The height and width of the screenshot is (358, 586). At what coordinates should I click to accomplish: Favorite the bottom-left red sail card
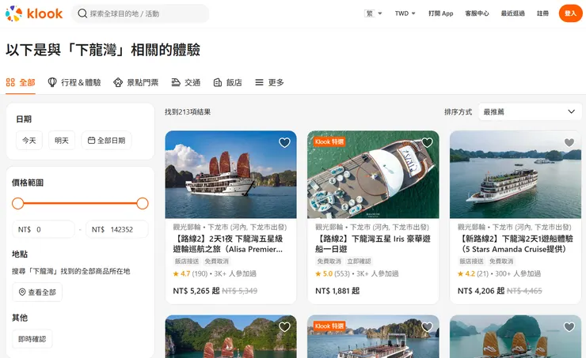[x=284, y=327]
